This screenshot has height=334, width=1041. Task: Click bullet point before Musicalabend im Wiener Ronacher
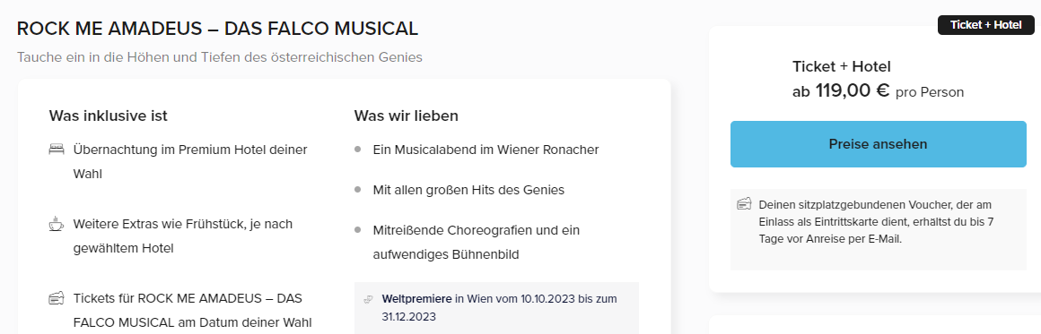tap(358, 150)
